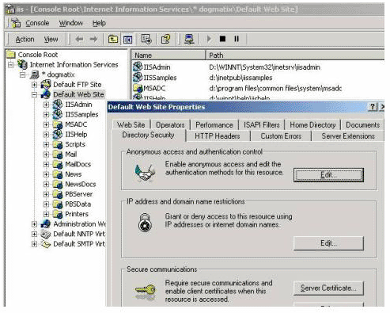
Task: Expand the Scripts tree node
Action: [x=46, y=144]
